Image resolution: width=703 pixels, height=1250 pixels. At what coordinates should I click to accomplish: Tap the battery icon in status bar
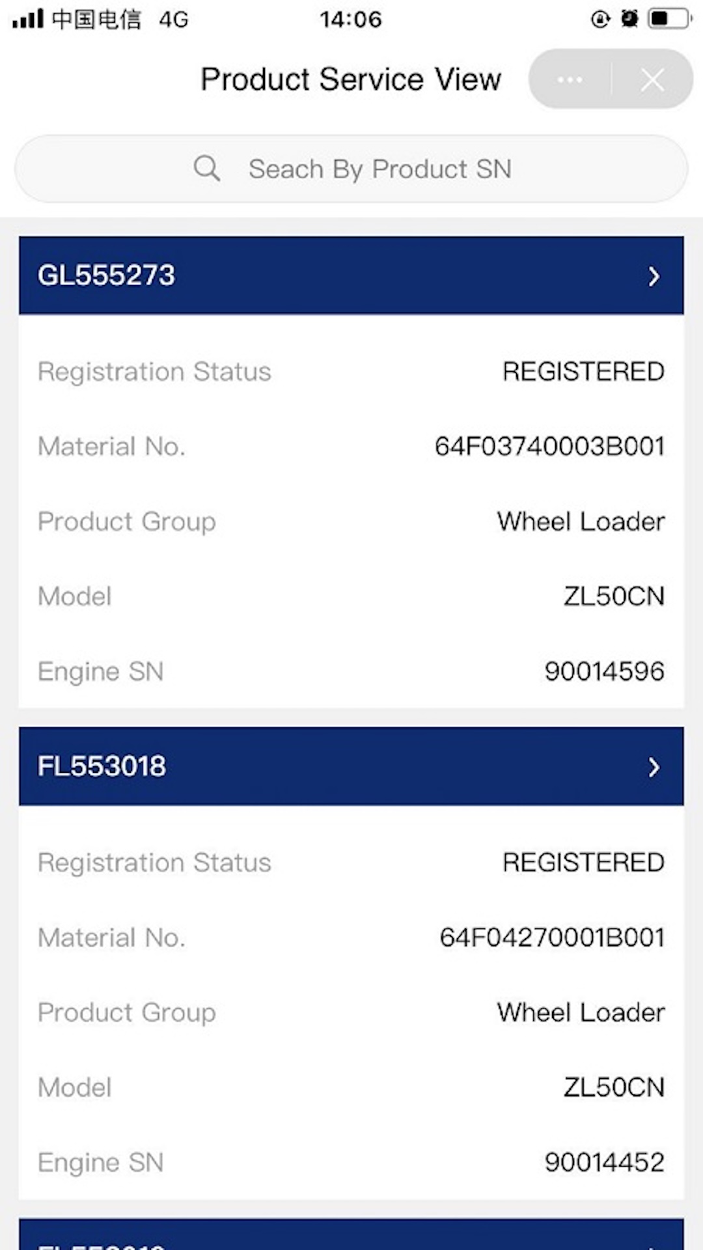669,18
